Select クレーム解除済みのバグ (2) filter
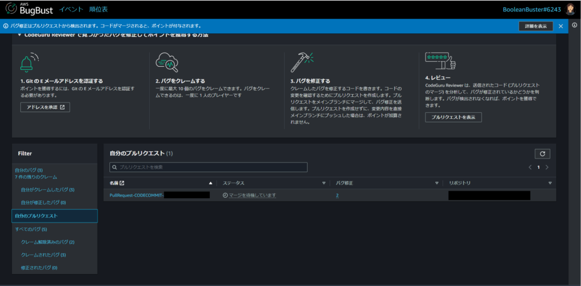The image size is (581, 286). [x=48, y=242]
